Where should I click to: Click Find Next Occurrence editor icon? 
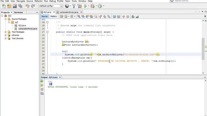(87, 16)
